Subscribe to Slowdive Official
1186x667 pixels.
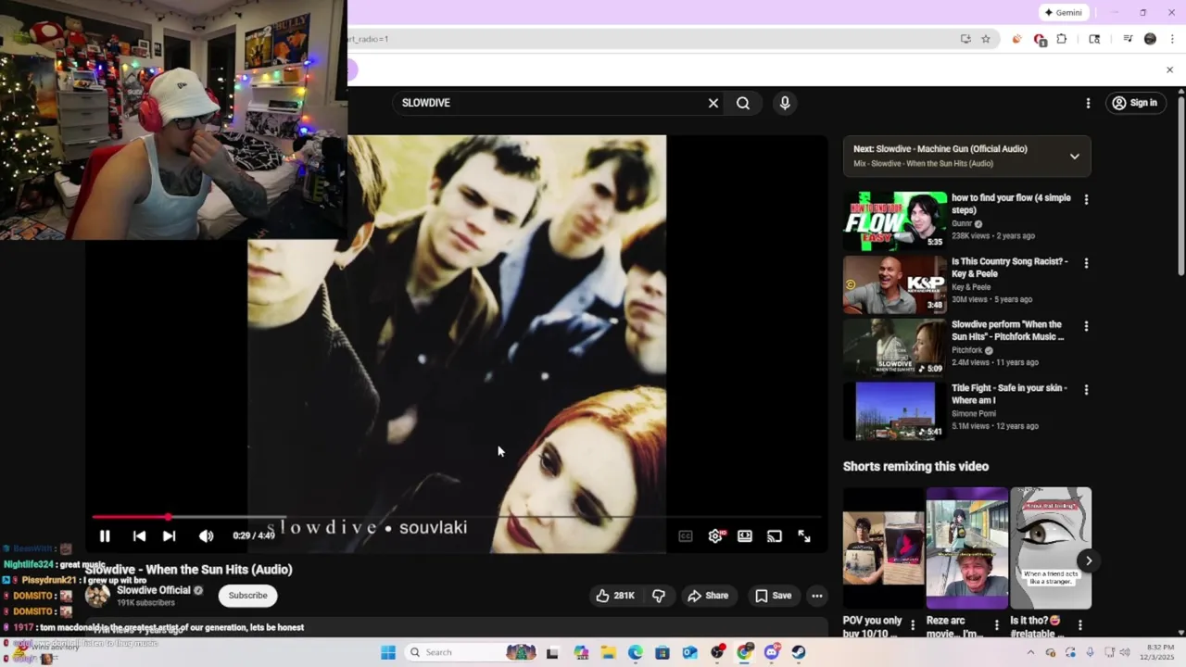pos(247,596)
